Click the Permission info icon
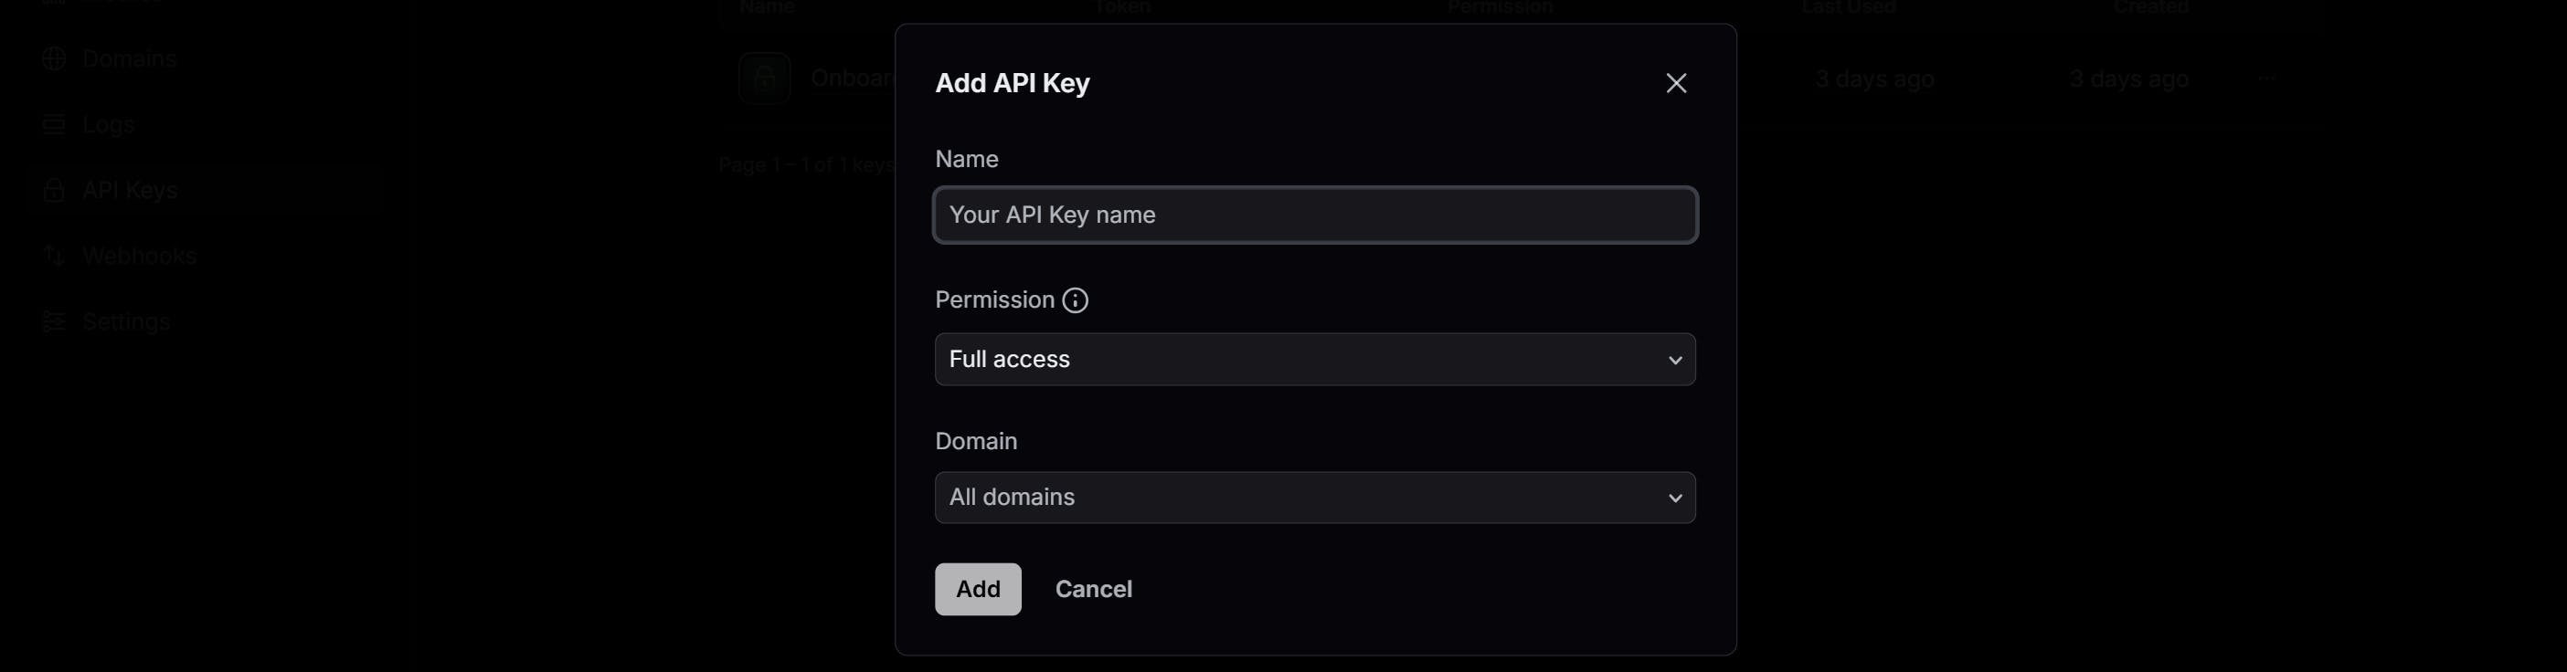 pos(1075,299)
